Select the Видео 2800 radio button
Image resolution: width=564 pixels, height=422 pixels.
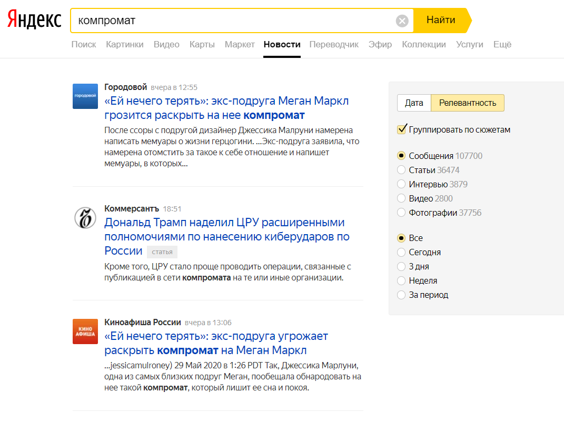click(x=401, y=198)
